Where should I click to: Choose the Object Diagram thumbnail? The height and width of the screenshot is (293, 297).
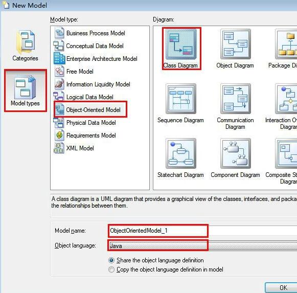coord(236,44)
